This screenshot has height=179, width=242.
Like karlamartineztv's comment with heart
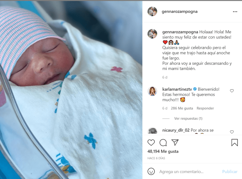click(232, 91)
